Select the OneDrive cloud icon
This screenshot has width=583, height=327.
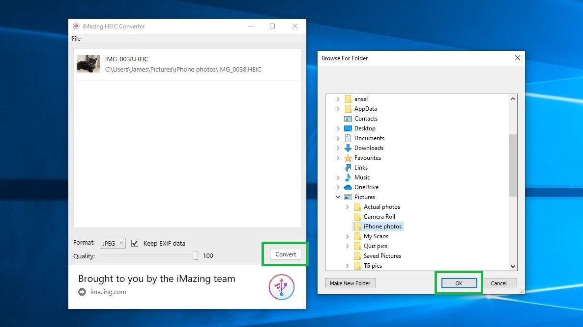(349, 187)
